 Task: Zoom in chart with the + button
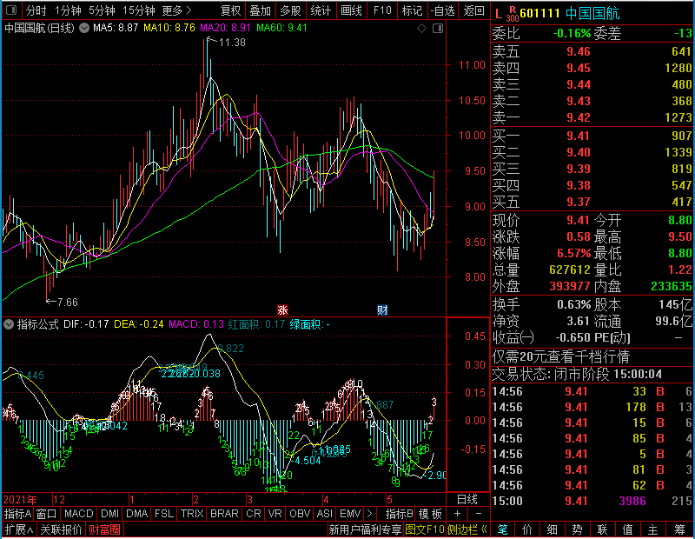click(458, 514)
